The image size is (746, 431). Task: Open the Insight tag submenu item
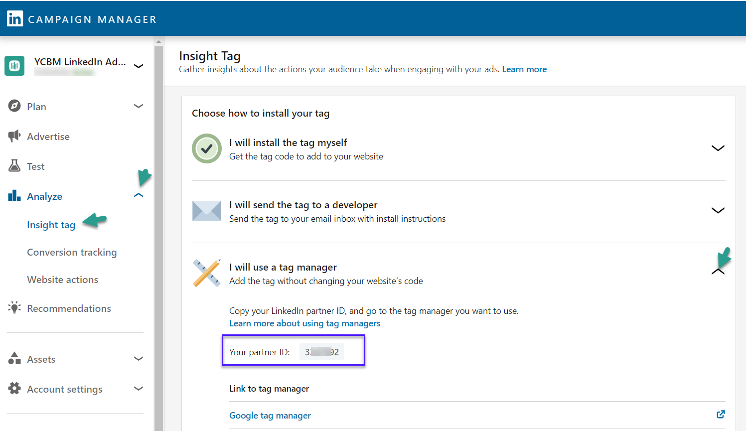(51, 225)
